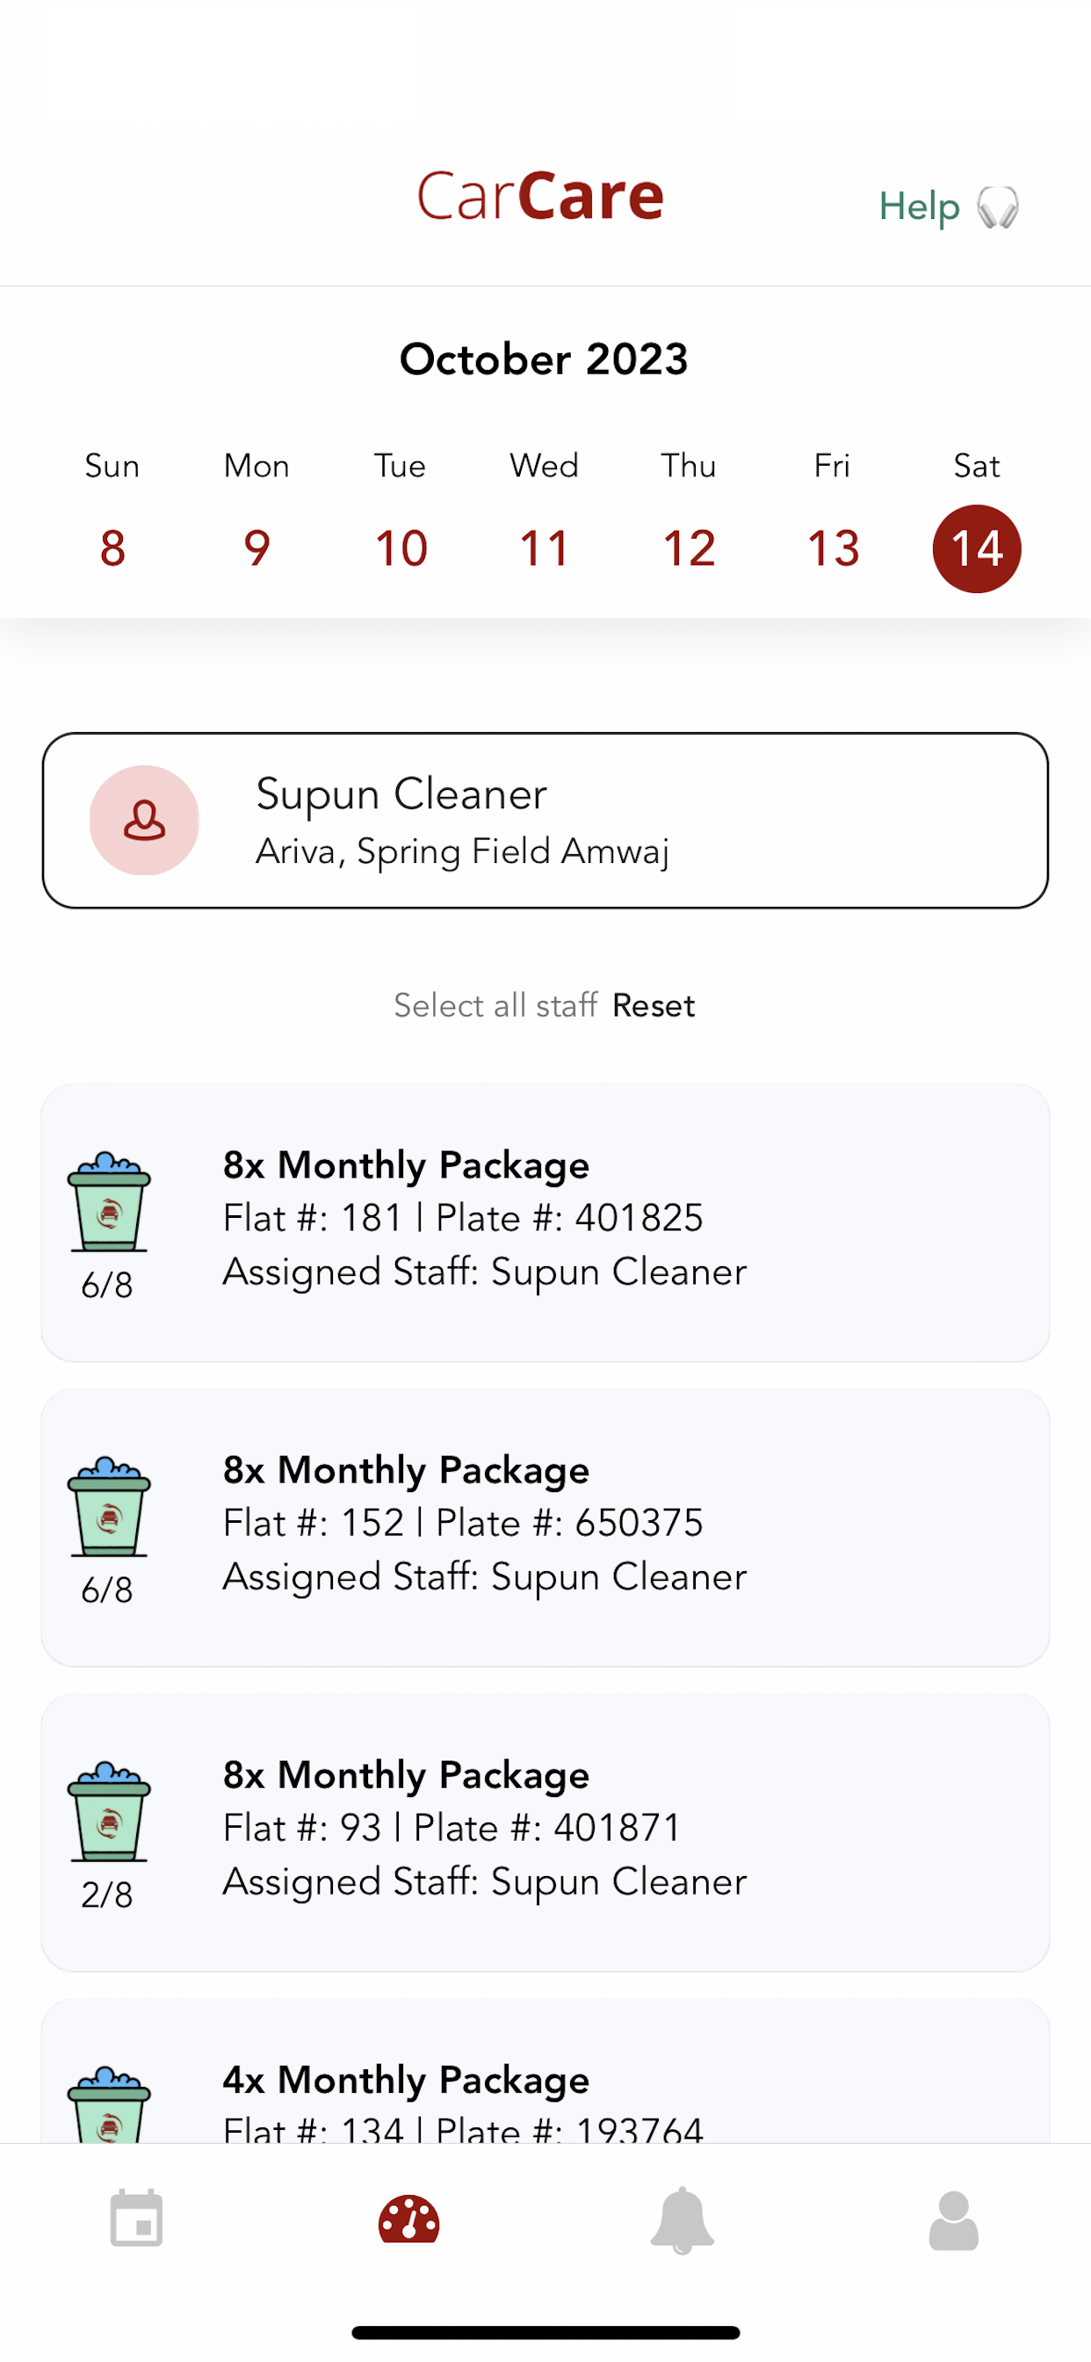Viewport: 1091px width, 2362px height.
Task: Tap wash bucket icon for Flat 93
Action: pos(108,1811)
